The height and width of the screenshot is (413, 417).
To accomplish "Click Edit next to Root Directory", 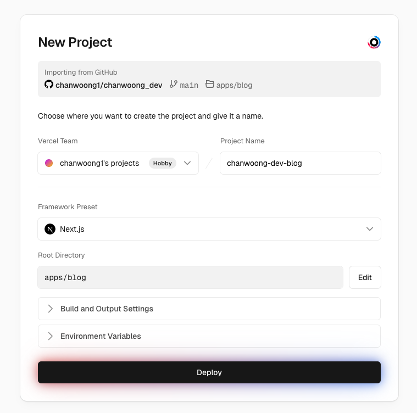I will (365, 277).
